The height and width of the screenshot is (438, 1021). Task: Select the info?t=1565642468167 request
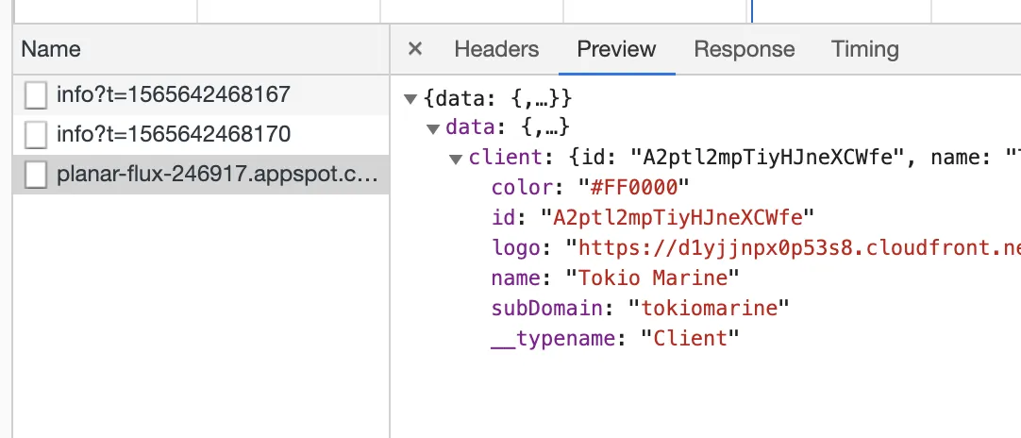click(x=173, y=95)
